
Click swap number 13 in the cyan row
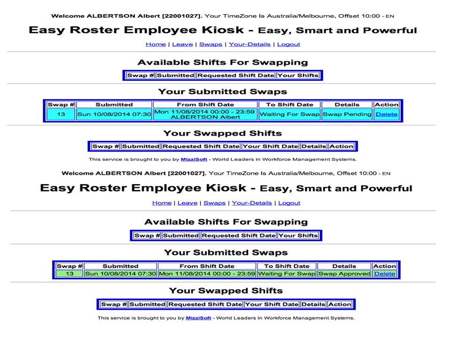[x=61, y=115]
